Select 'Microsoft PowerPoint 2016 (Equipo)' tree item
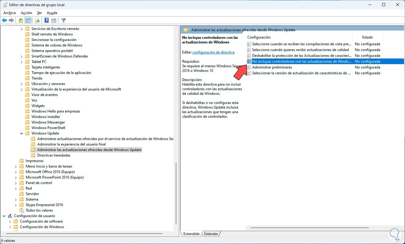Viewport: 405px width, 244px height. 54,177
